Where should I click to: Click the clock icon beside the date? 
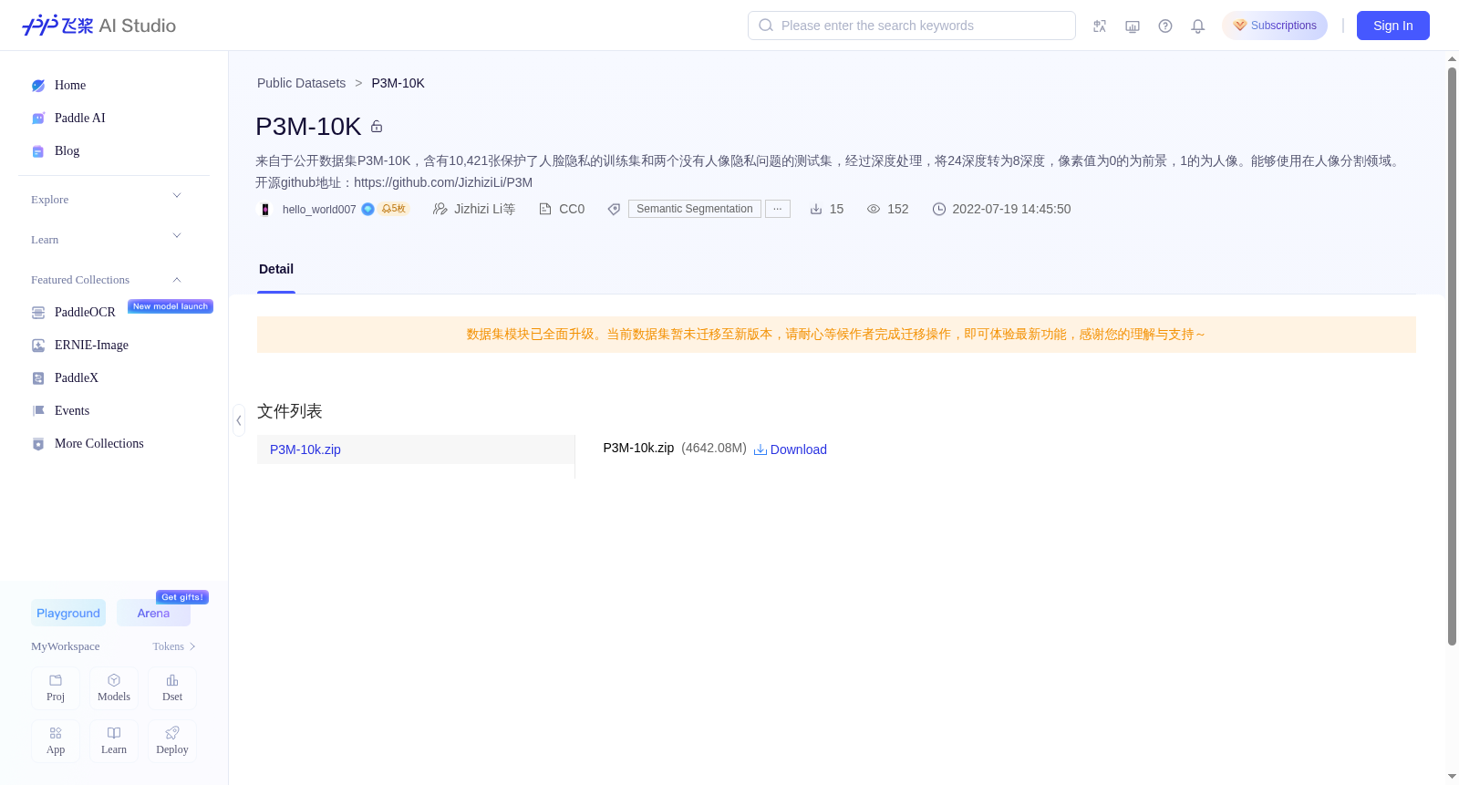[939, 209]
